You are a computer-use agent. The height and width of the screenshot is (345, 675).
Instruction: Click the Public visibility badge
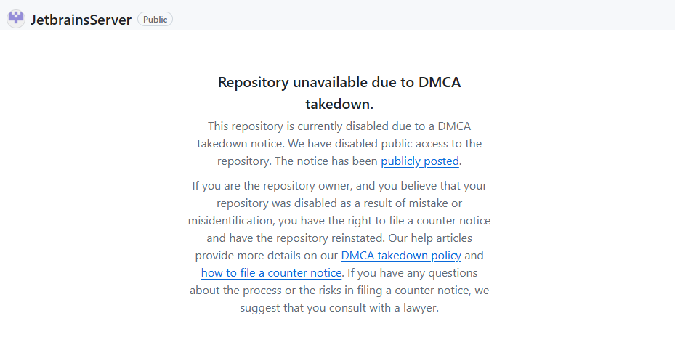(x=155, y=20)
